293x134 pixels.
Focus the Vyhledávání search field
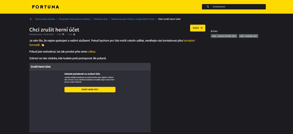[x=237, y=7]
